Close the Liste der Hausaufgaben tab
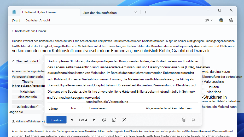 click(136, 12)
